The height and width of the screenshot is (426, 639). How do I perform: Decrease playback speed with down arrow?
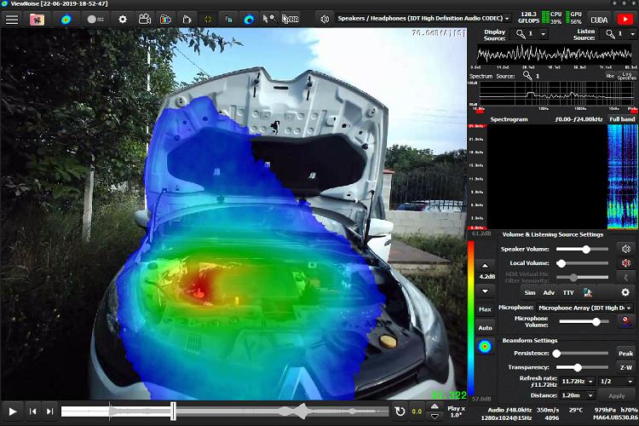click(435, 417)
